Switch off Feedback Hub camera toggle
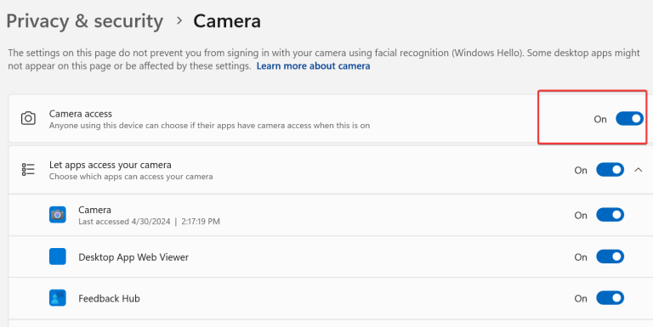The height and width of the screenshot is (327, 653). point(610,298)
